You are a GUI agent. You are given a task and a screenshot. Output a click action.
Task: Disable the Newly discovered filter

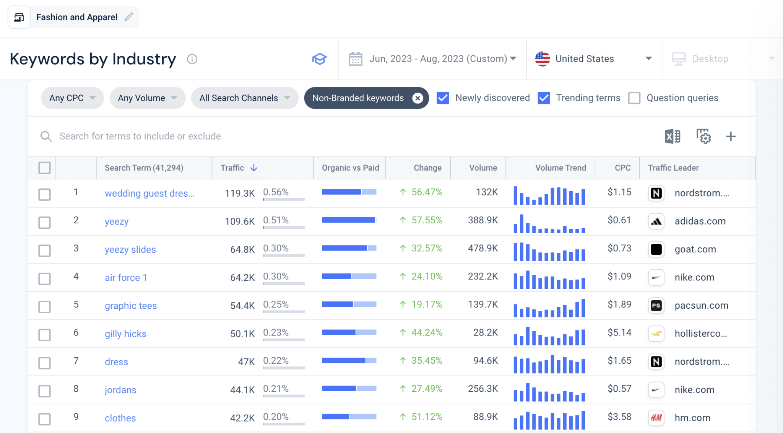click(x=443, y=98)
